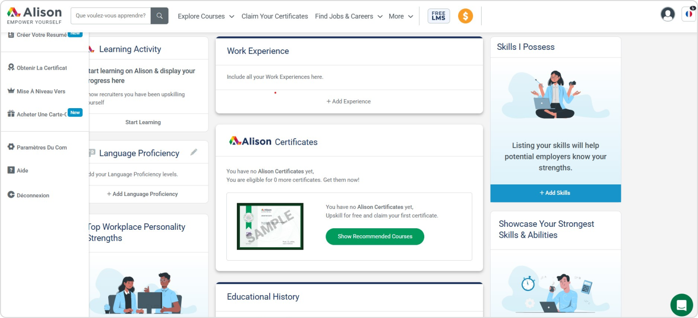Click the French flag language icon

click(x=689, y=14)
